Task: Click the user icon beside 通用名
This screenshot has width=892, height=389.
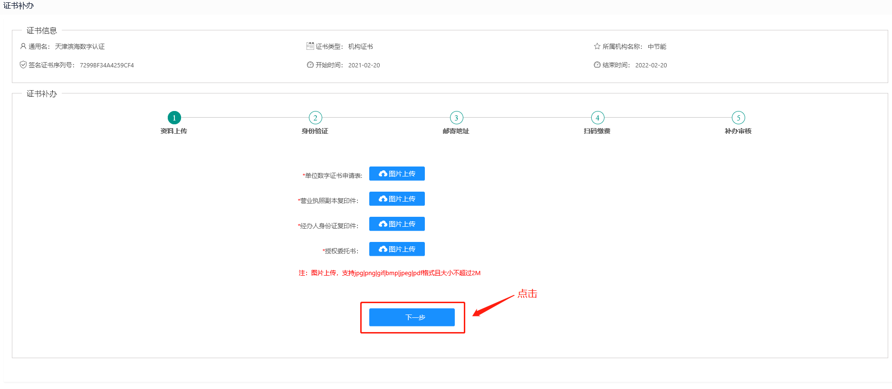Action: 23,46
